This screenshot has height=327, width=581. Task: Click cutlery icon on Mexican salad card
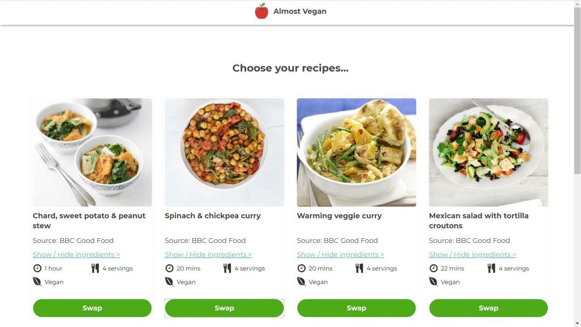point(492,268)
